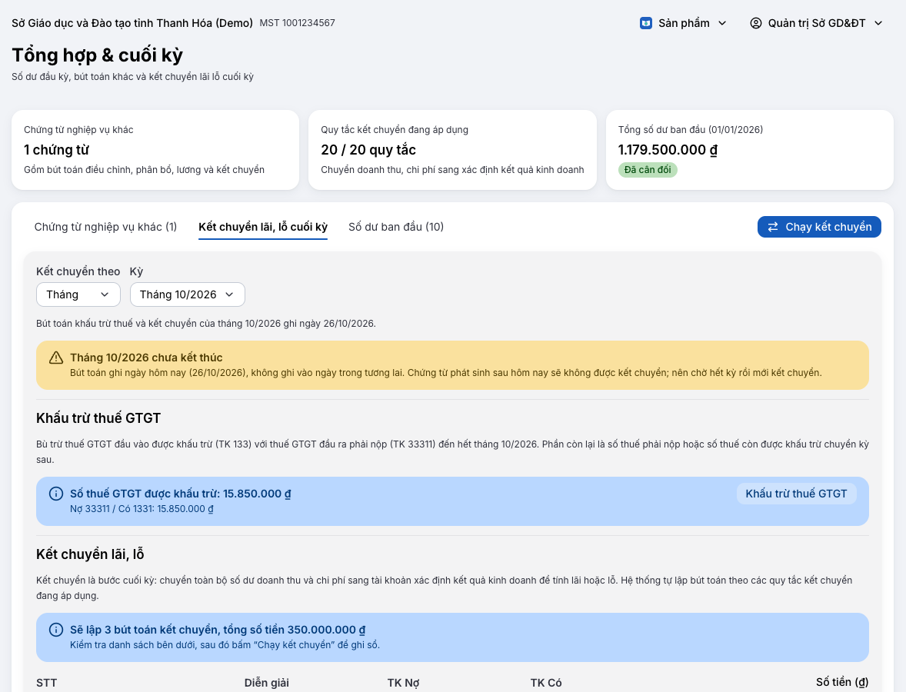Switch to Chứng từ nghiệp vụ khác (1) tab
Image resolution: width=906 pixels, height=692 pixels.
(105, 227)
